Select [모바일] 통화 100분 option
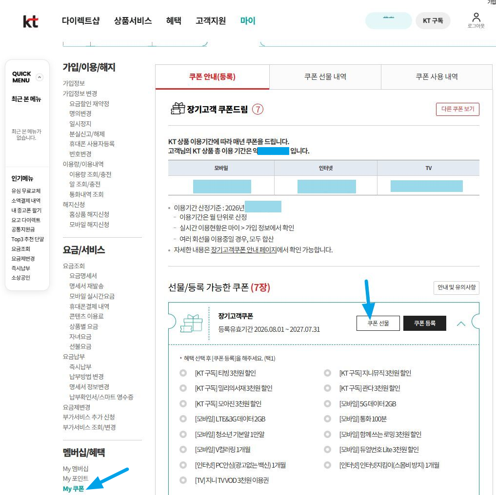 327,419
